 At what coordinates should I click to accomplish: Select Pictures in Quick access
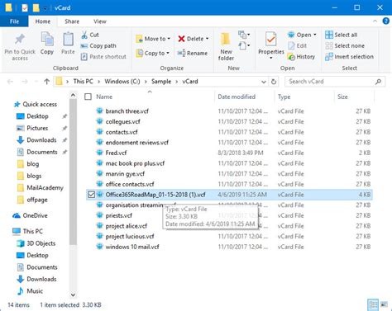[32, 128]
